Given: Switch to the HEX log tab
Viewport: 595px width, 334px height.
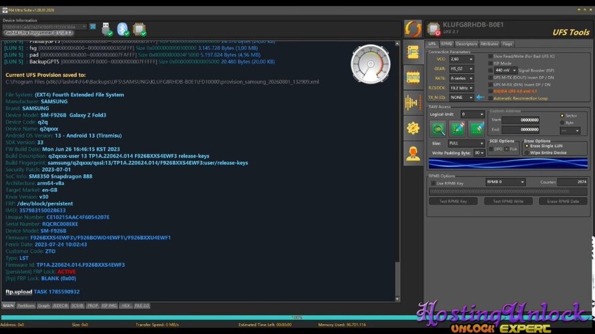Looking at the screenshot, I should [126, 305].
